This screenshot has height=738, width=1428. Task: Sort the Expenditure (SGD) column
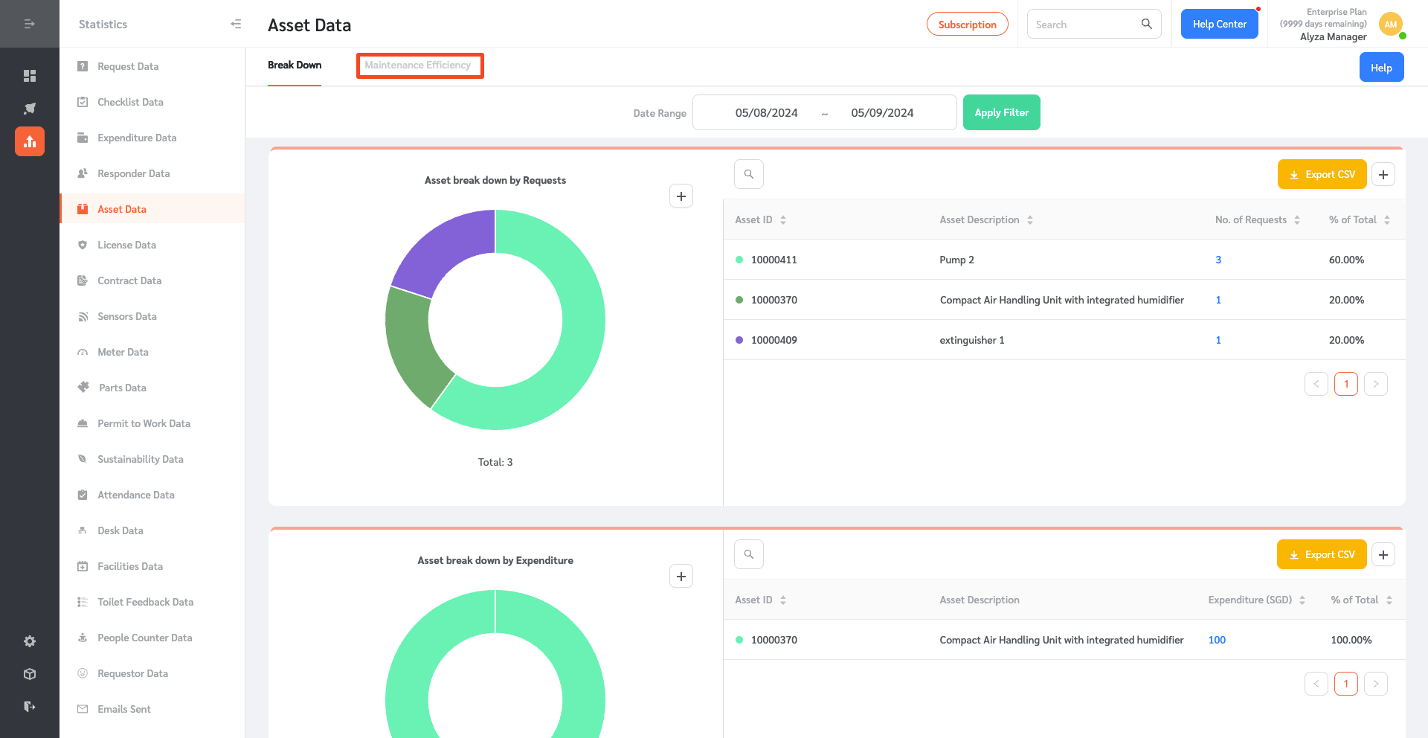1301,600
